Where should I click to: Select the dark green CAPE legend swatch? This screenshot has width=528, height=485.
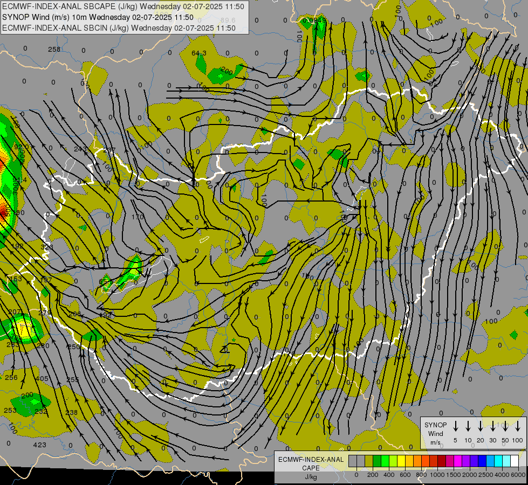click(377, 461)
